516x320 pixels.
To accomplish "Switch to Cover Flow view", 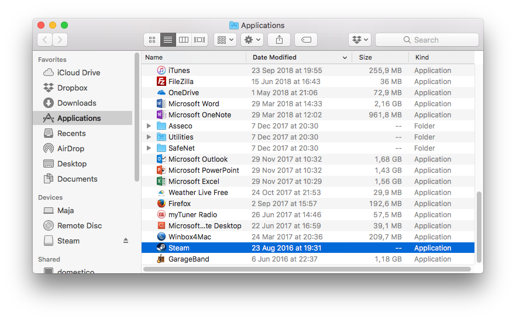I will coord(199,40).
